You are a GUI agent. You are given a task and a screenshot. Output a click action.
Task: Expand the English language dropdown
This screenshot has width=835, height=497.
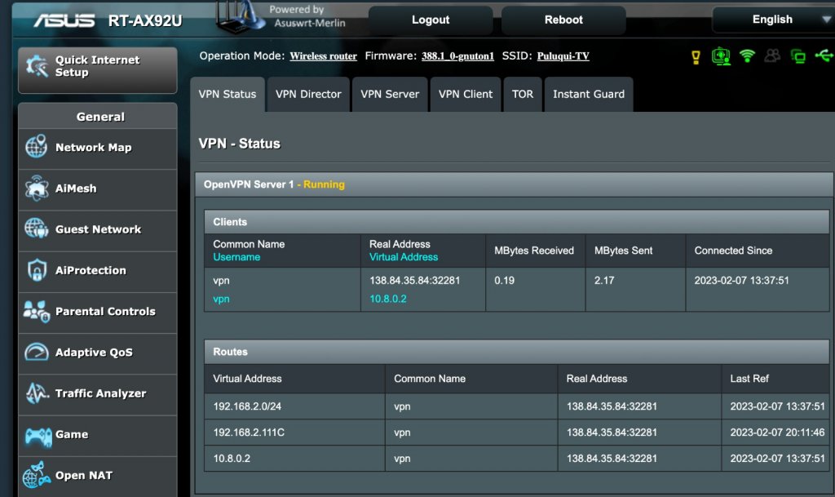point(772,20)
